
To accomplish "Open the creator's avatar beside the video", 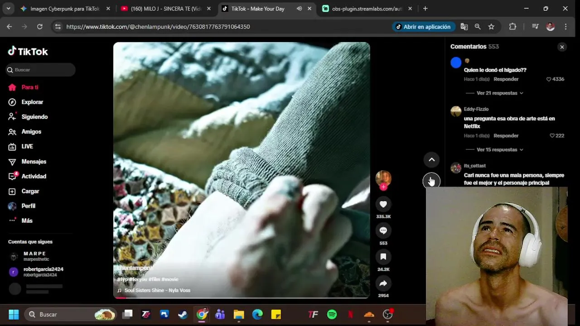I will (383, 178).
